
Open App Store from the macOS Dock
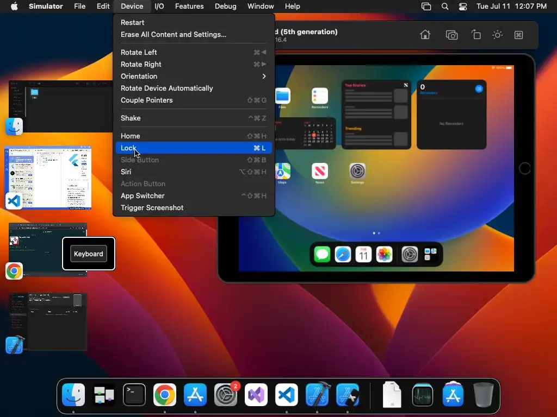pyautogui.click(x=195, y=395)
